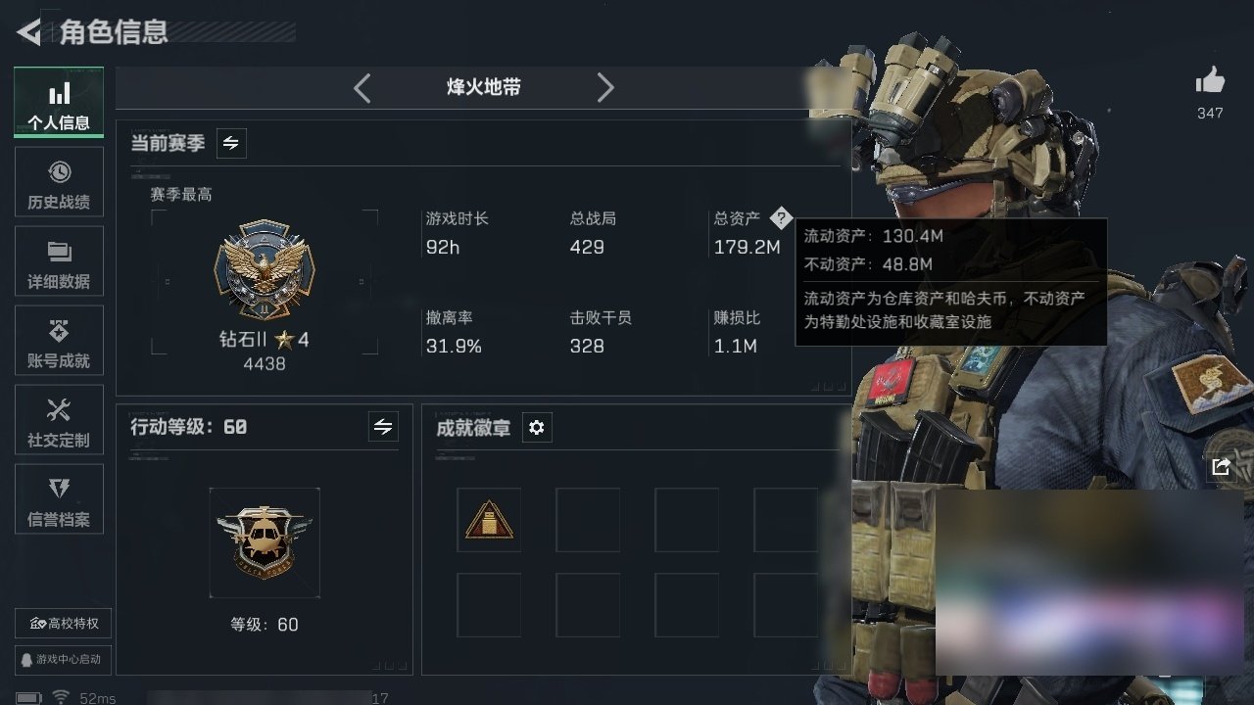
Task: Open the 烽火地带 mode selector
Action: (x=484, y=88)
